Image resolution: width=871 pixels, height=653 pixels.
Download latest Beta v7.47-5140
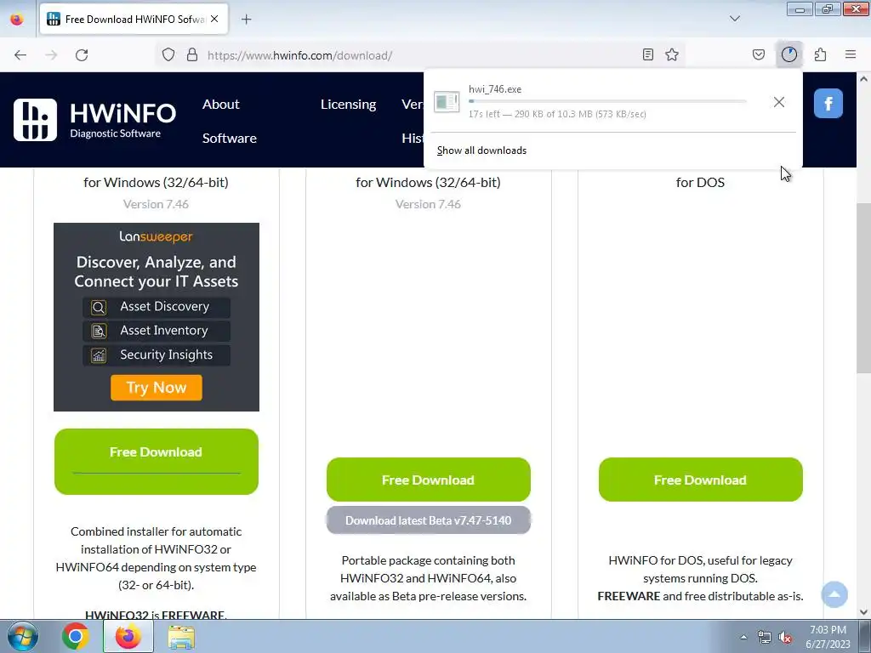pyautogui.click(x=429, y=520)
